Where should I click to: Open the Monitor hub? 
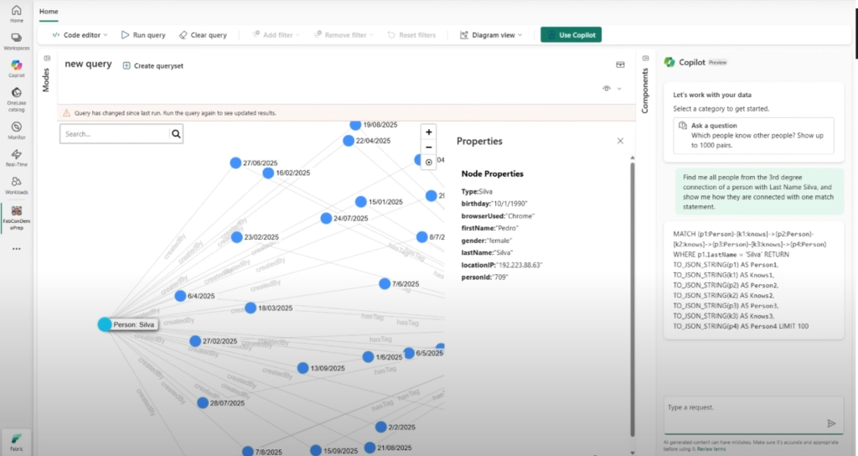17,130
